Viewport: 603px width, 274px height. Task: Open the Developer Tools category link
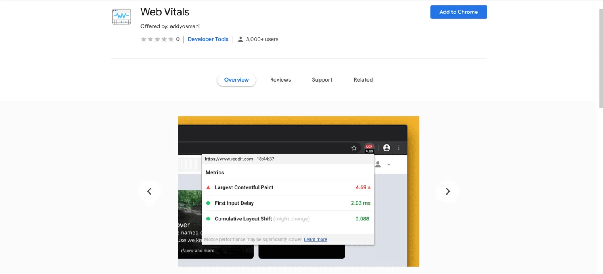coord(208,39)
